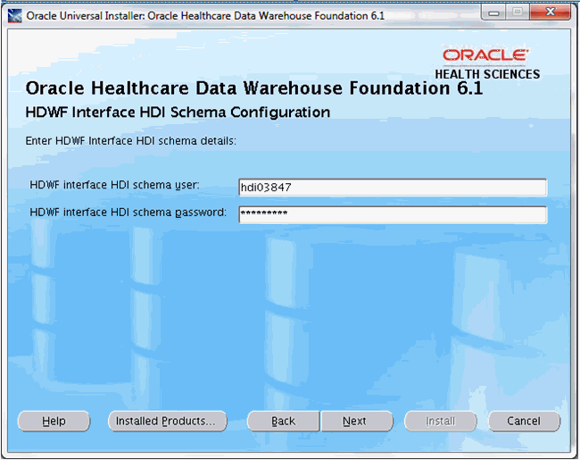Click the greyed-out Install button

[x=441, y=421]
